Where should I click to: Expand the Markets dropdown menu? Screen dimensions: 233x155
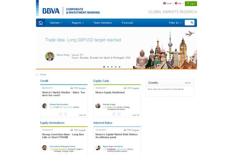click(x=56, y=23)
